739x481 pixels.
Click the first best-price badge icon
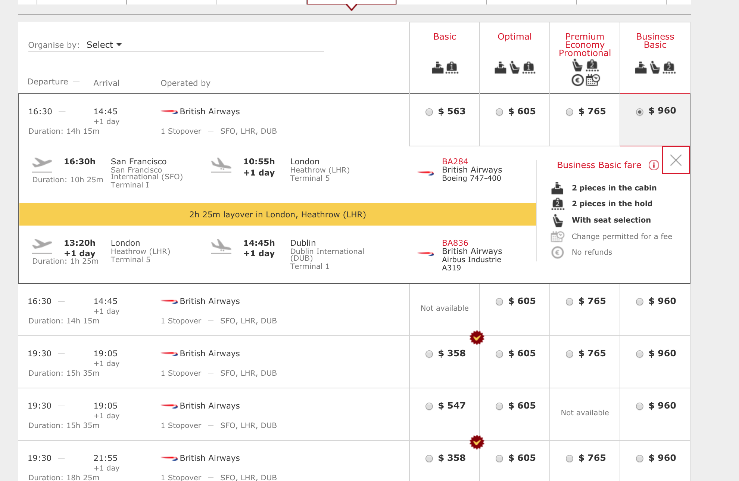(477, 338)
